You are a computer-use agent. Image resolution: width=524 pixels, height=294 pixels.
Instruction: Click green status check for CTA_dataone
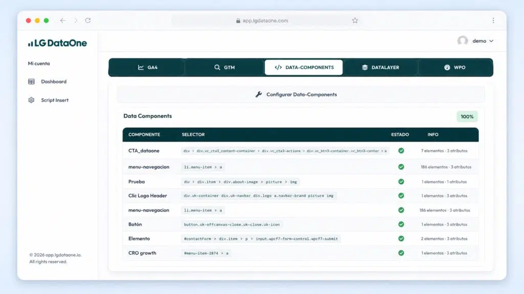point(401,151)
